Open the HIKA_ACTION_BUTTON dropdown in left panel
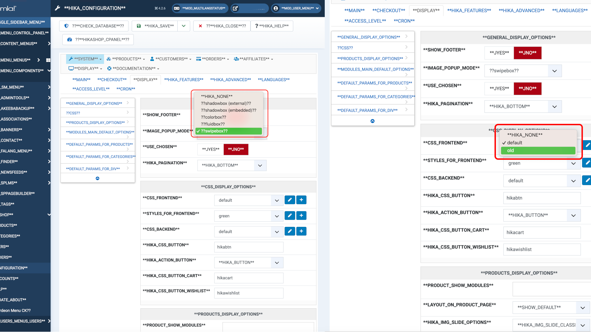The height and width of the screenshot is (332, 591). click(248, 263)
